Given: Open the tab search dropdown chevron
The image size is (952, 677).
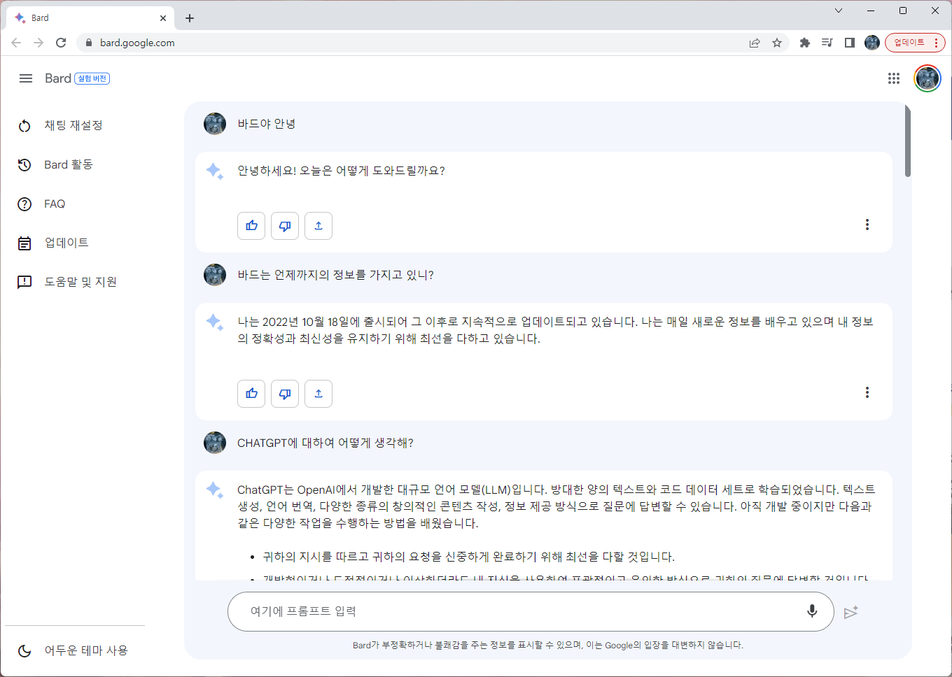Looking at the screenshot, I should 839,10.
